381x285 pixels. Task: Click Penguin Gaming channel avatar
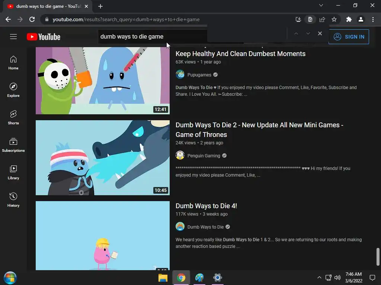click(180, 155)
